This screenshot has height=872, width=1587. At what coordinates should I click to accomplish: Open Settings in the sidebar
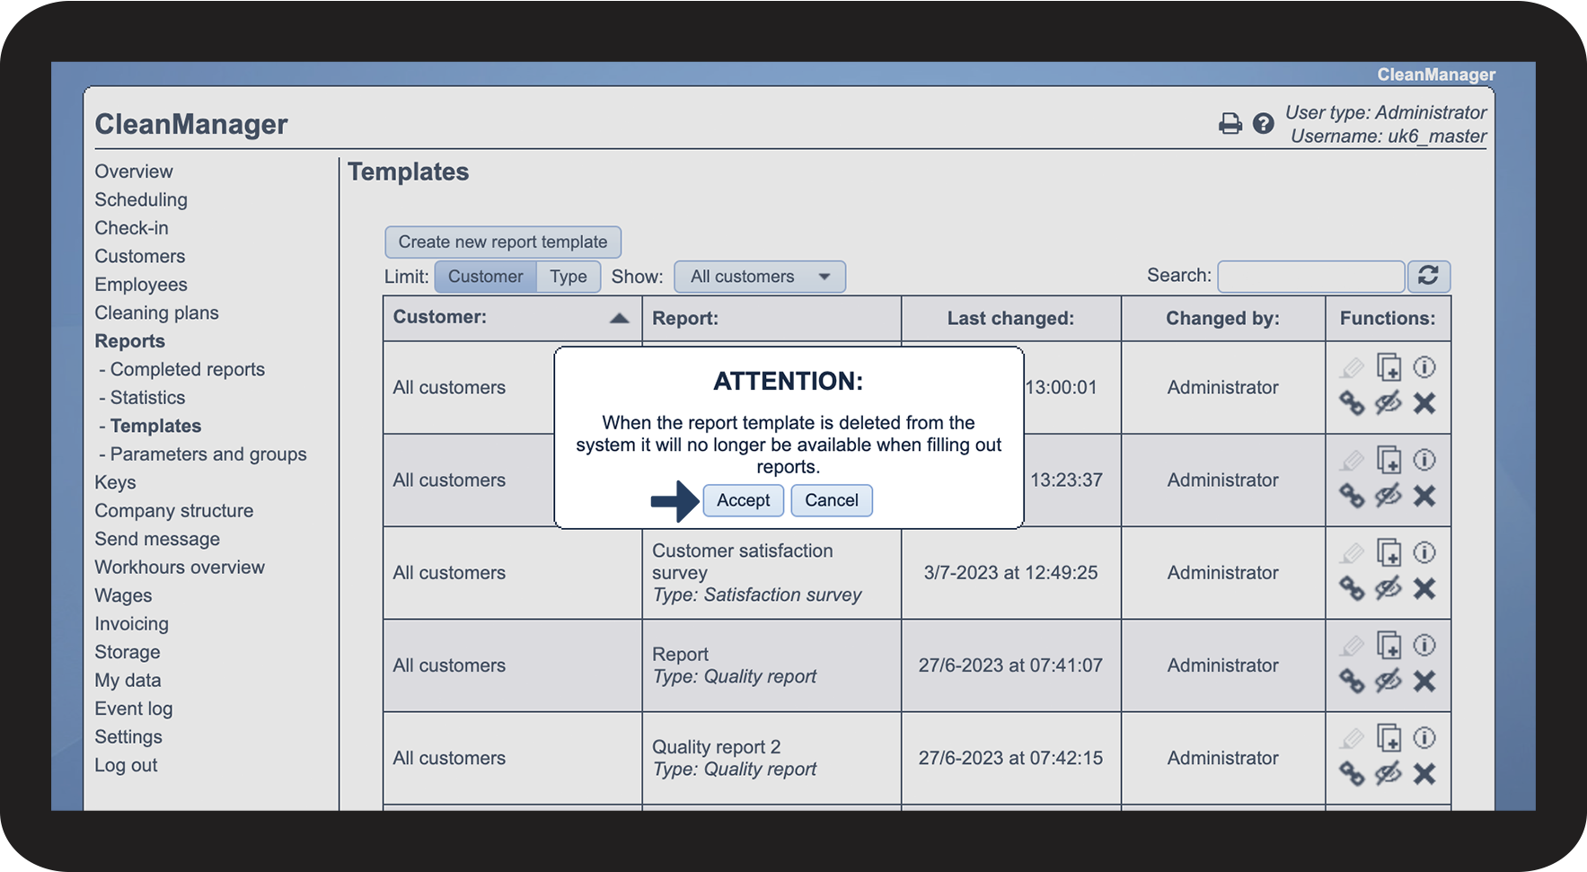tap(128, 737)
